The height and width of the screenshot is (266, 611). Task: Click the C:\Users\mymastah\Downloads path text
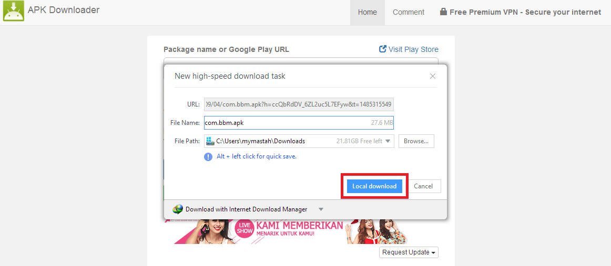pyautogui.click(x=261, y=141)
